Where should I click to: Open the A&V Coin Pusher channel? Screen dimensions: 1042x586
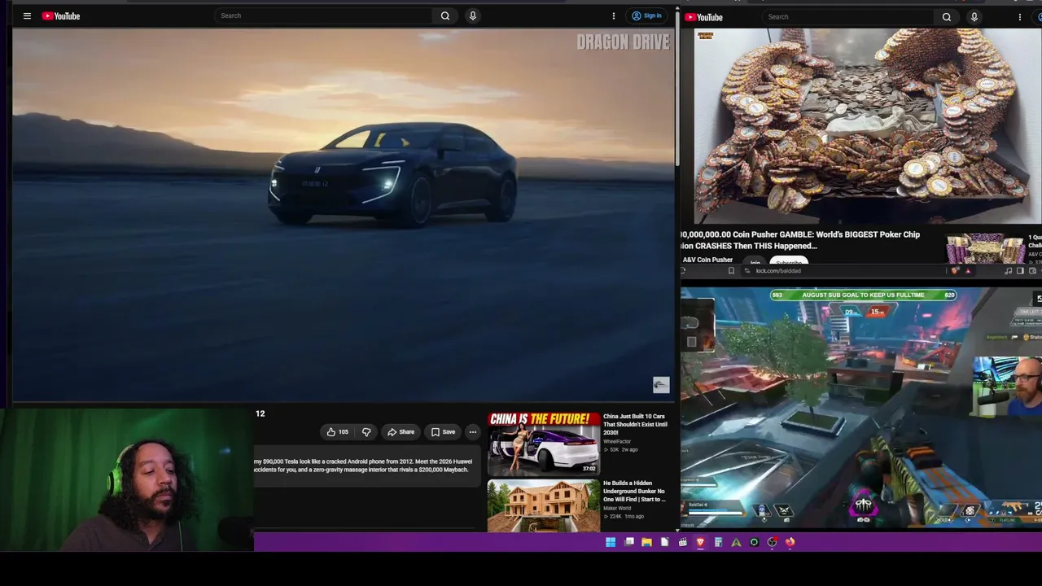[707, 260]
